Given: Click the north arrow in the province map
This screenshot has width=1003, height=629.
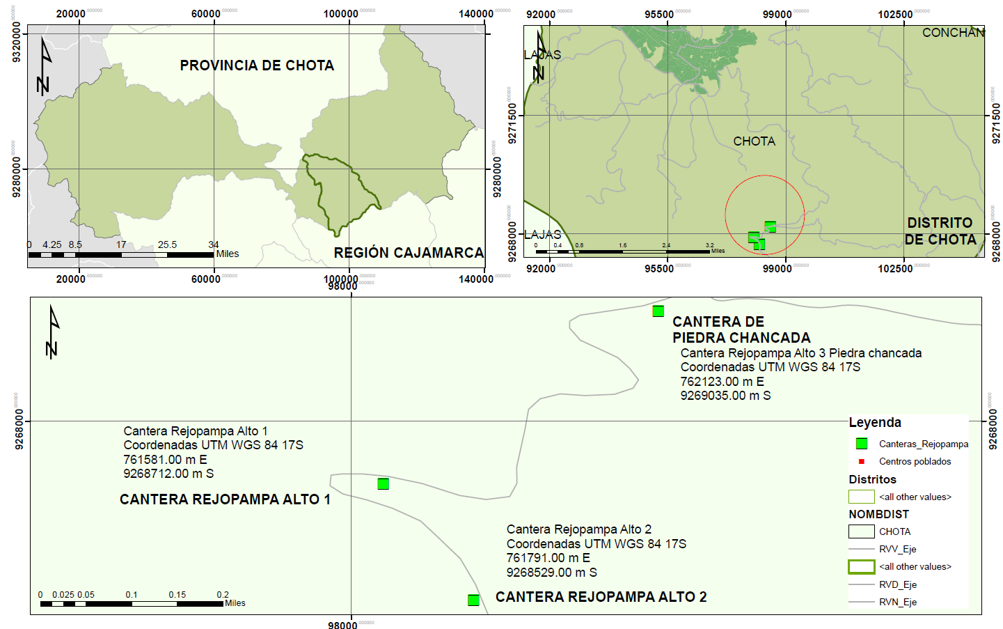Looking at the screenshot, I should tap(44, 66).
